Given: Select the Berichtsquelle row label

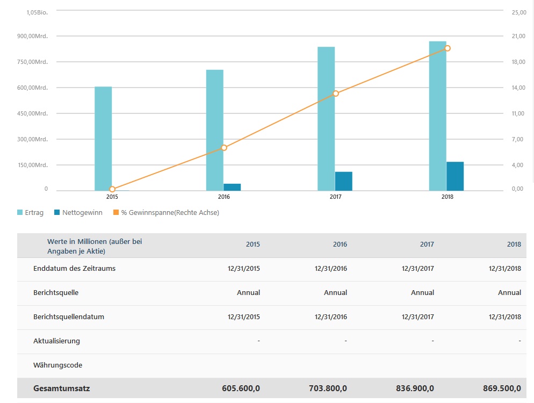Looking at the screenshot, I should tap(56, 293).
